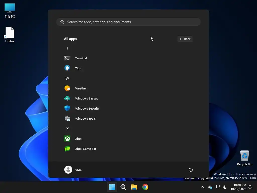Open Weather using its sun icon
This screenshot has height=193, width=257.
coord(67,88)
